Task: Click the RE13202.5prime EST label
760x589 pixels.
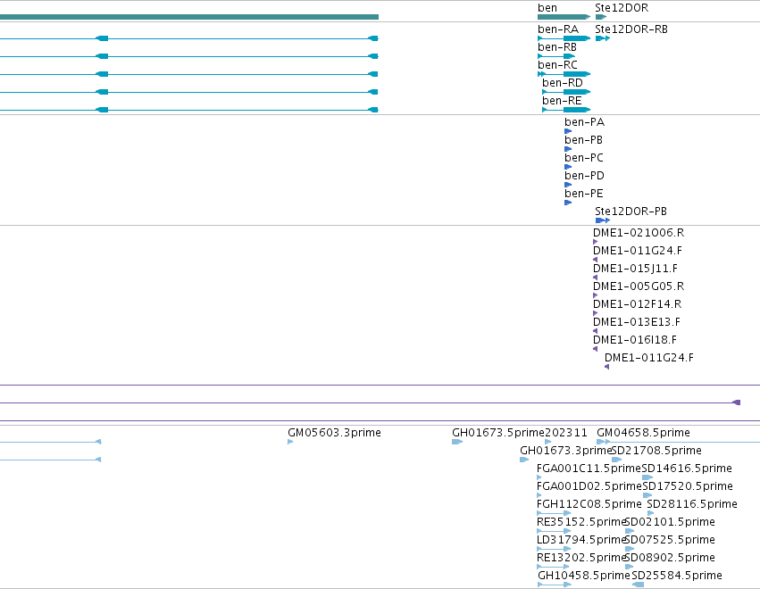Action: click(581, 558)
